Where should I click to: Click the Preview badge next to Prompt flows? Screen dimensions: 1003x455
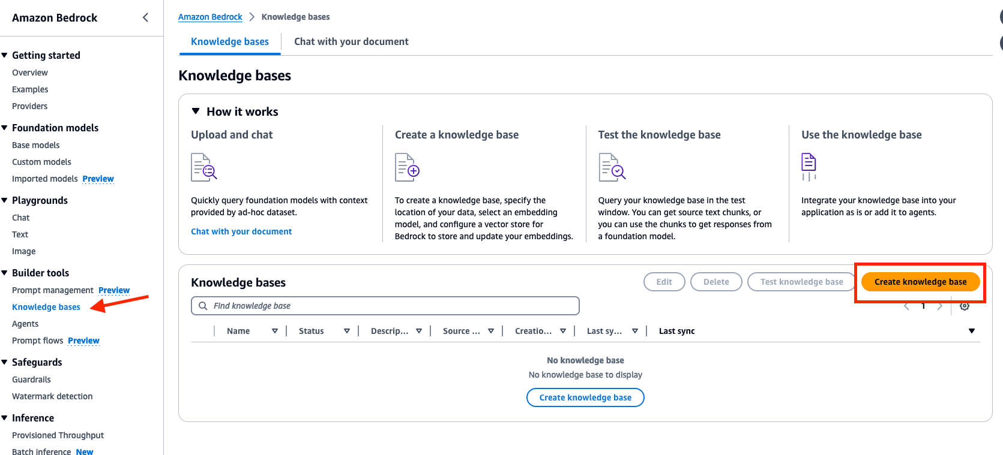[83, 341]
